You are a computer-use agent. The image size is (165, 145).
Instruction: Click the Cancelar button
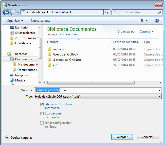[148, 137]
